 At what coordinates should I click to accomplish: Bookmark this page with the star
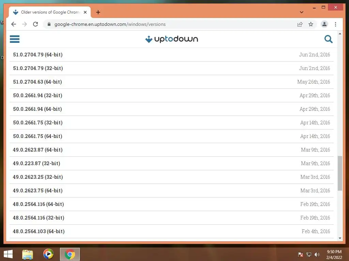click(x=311, y=24)
